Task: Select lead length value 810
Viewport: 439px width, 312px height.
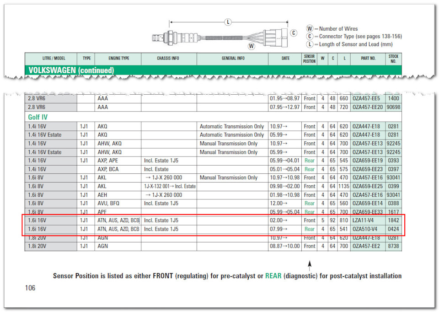Action: 344,221
